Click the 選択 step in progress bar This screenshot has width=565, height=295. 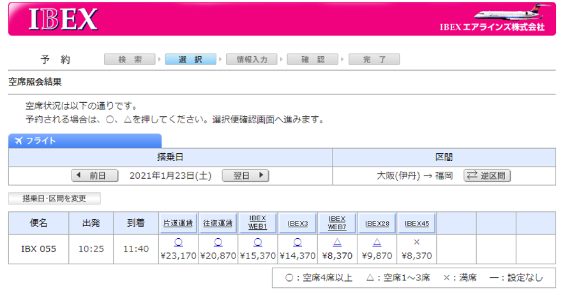191,59
